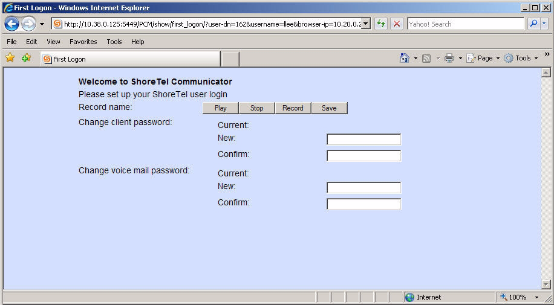Open the search provider options dropdown
554x305 pixels.
tap(544, 24)
